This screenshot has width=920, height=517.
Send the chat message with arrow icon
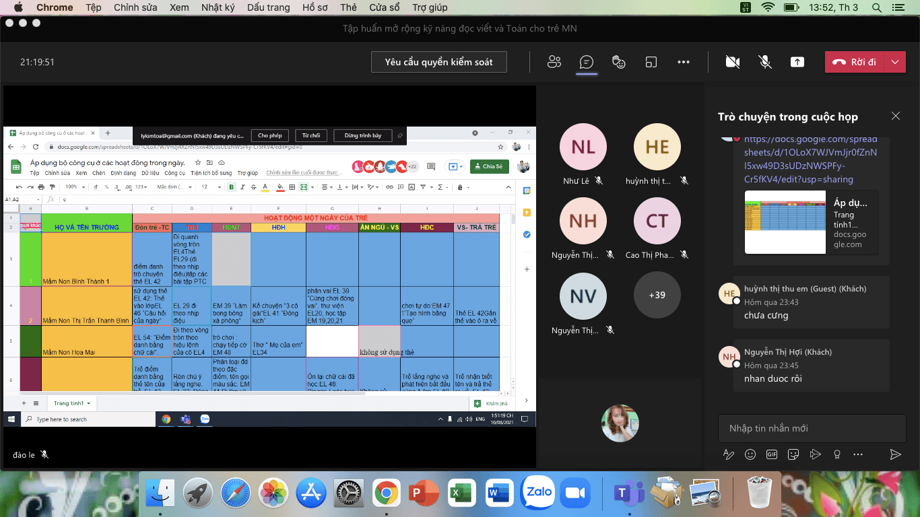coord(895,454)
